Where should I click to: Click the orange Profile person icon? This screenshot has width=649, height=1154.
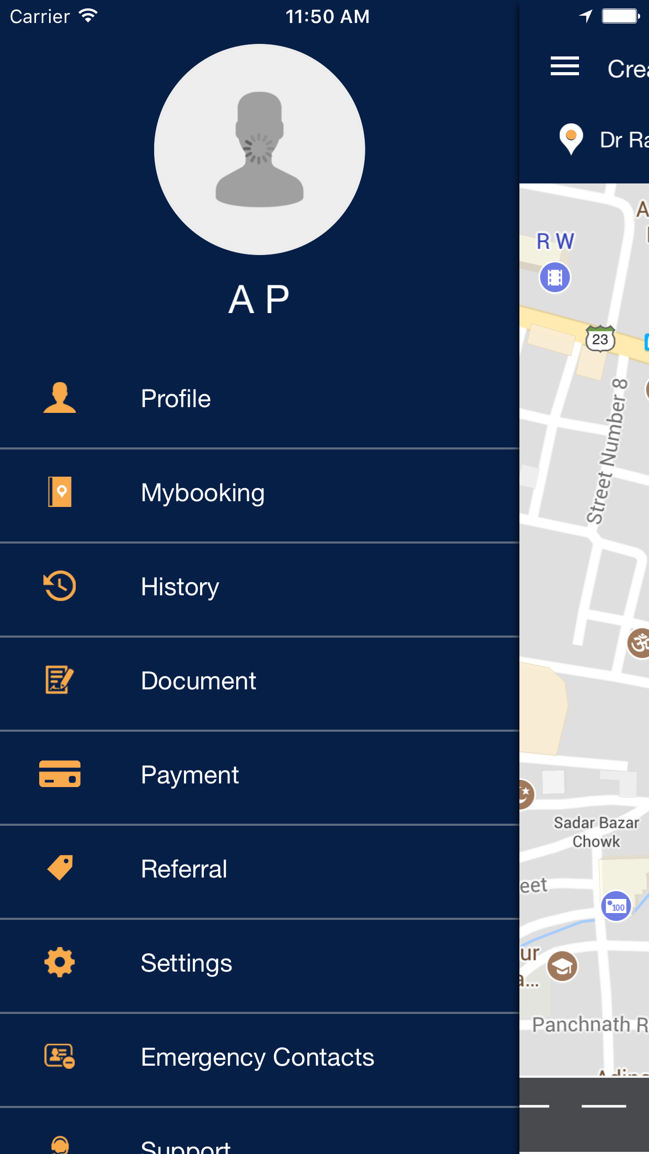click(60, 398)
